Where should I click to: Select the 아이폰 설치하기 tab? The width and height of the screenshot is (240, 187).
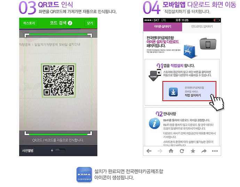tap(162, 27)
